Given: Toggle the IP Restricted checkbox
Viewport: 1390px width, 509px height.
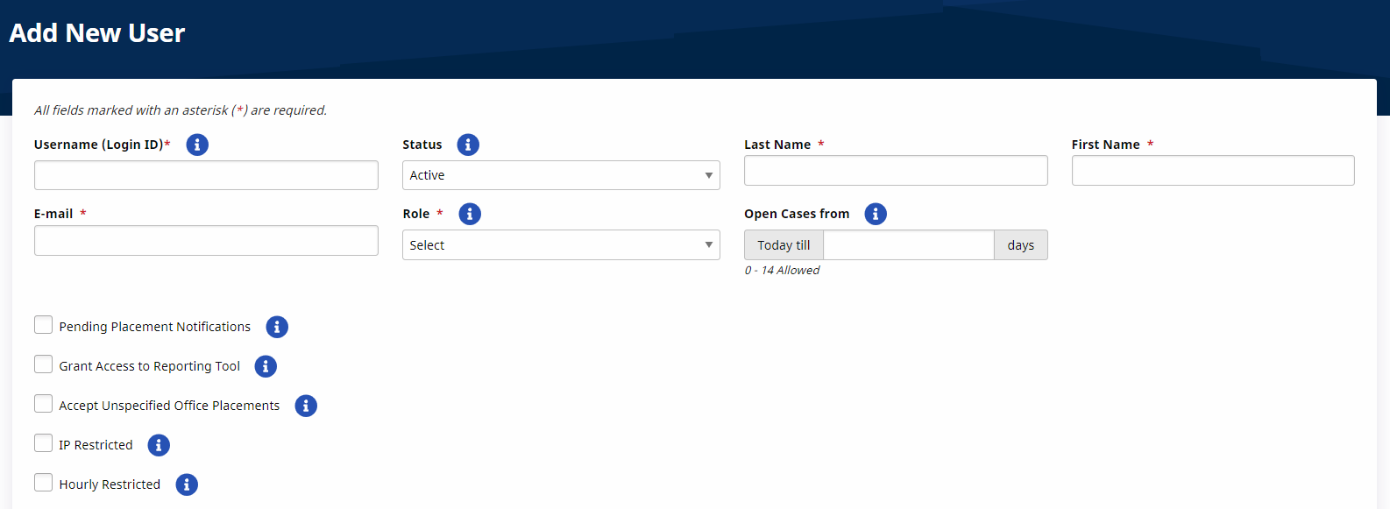Looking at the screenshot, I should pyautogui.click(x=43, y=443).
